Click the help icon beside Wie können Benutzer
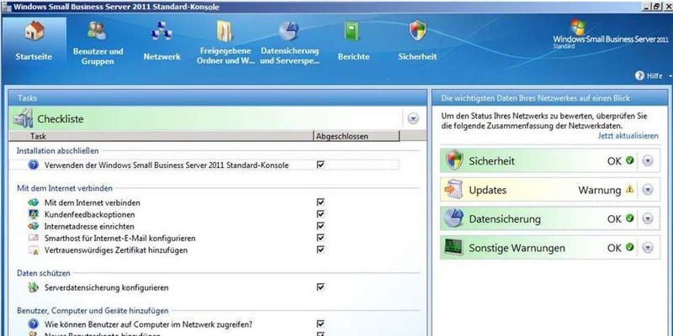This screenshot has width=673, height=336. (34, 323)
